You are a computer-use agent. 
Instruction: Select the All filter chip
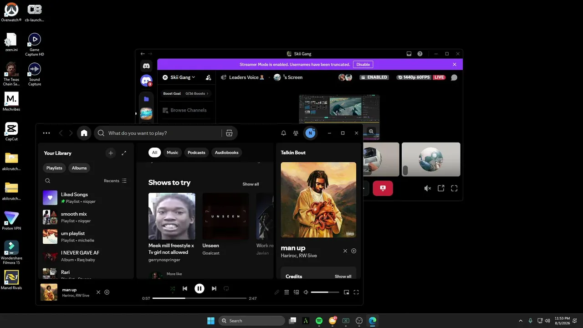[155, 153]
